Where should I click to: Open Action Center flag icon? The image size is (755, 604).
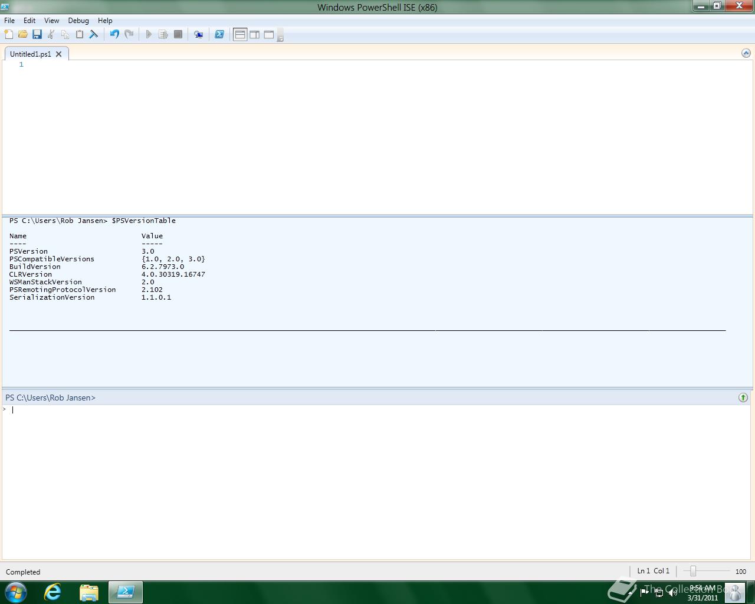coord(644,592)
